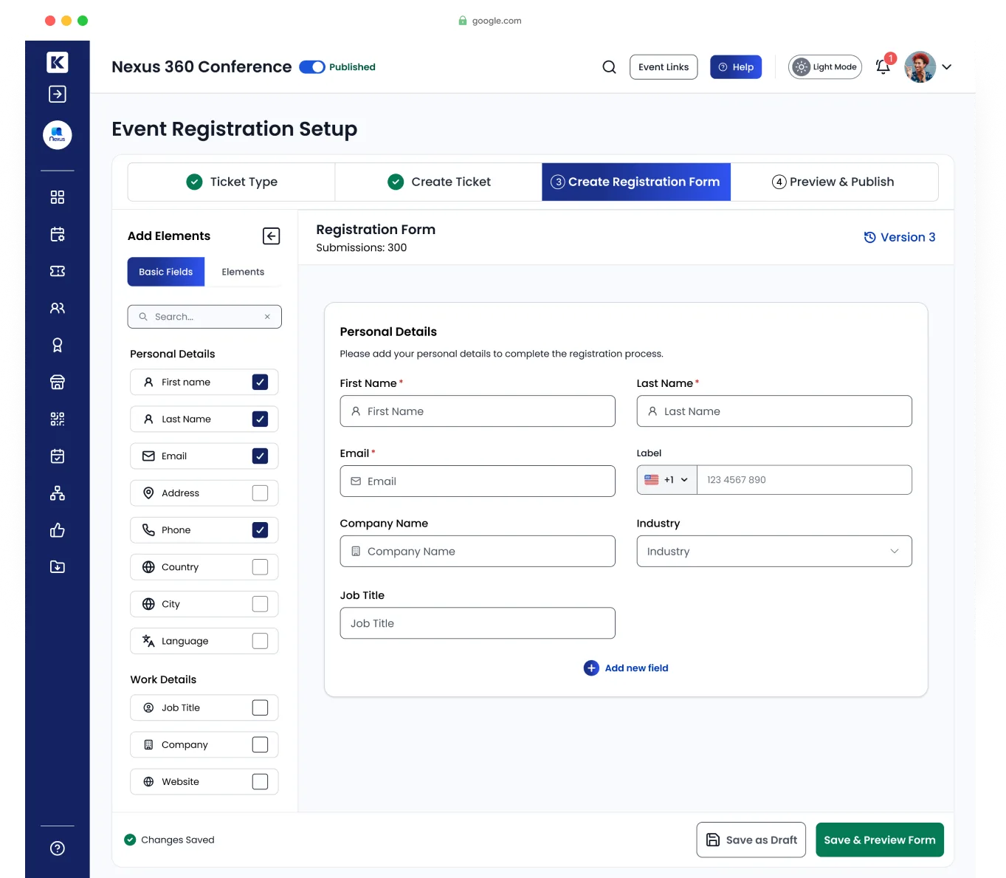This screenshot has height=878, width=1006.
Task: Click the Version 3 history icon
Action: [x=870, y=237]
